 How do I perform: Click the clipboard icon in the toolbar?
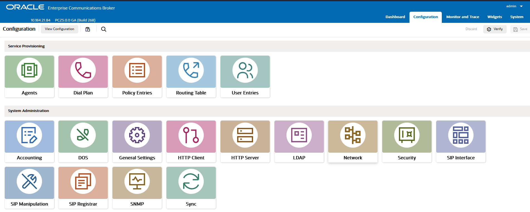[88, 29]
